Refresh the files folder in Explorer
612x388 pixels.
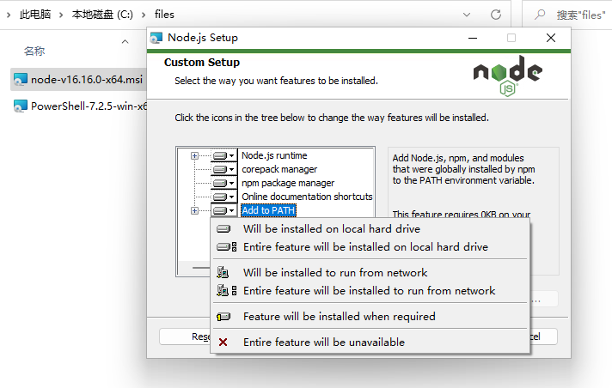tap(496, 15)
